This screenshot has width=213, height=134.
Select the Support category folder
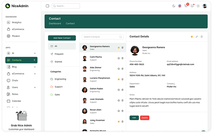point(58,87)
